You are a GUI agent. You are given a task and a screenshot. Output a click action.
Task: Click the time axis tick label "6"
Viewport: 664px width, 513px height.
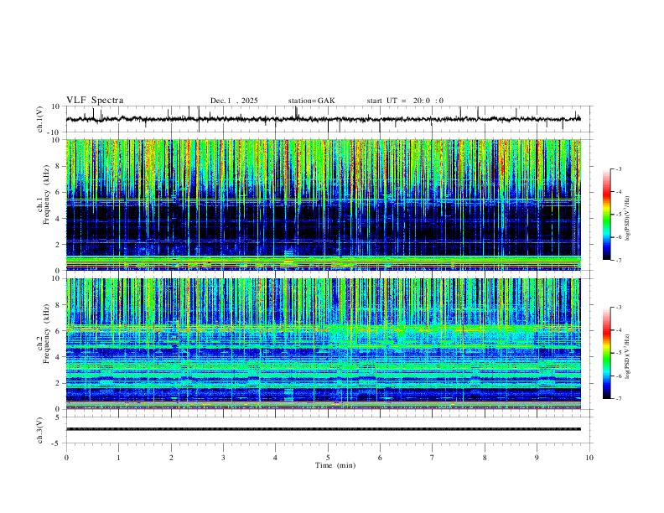(380, 458)
